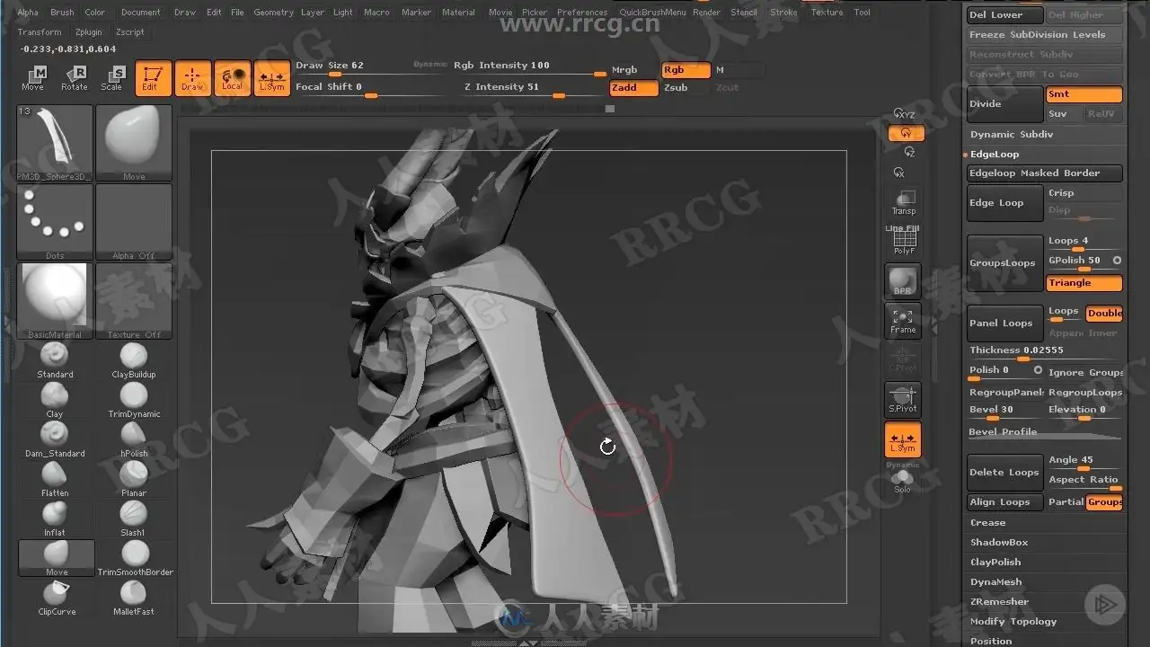Pick the ClayBuildup brush

(x=133, y=359)
